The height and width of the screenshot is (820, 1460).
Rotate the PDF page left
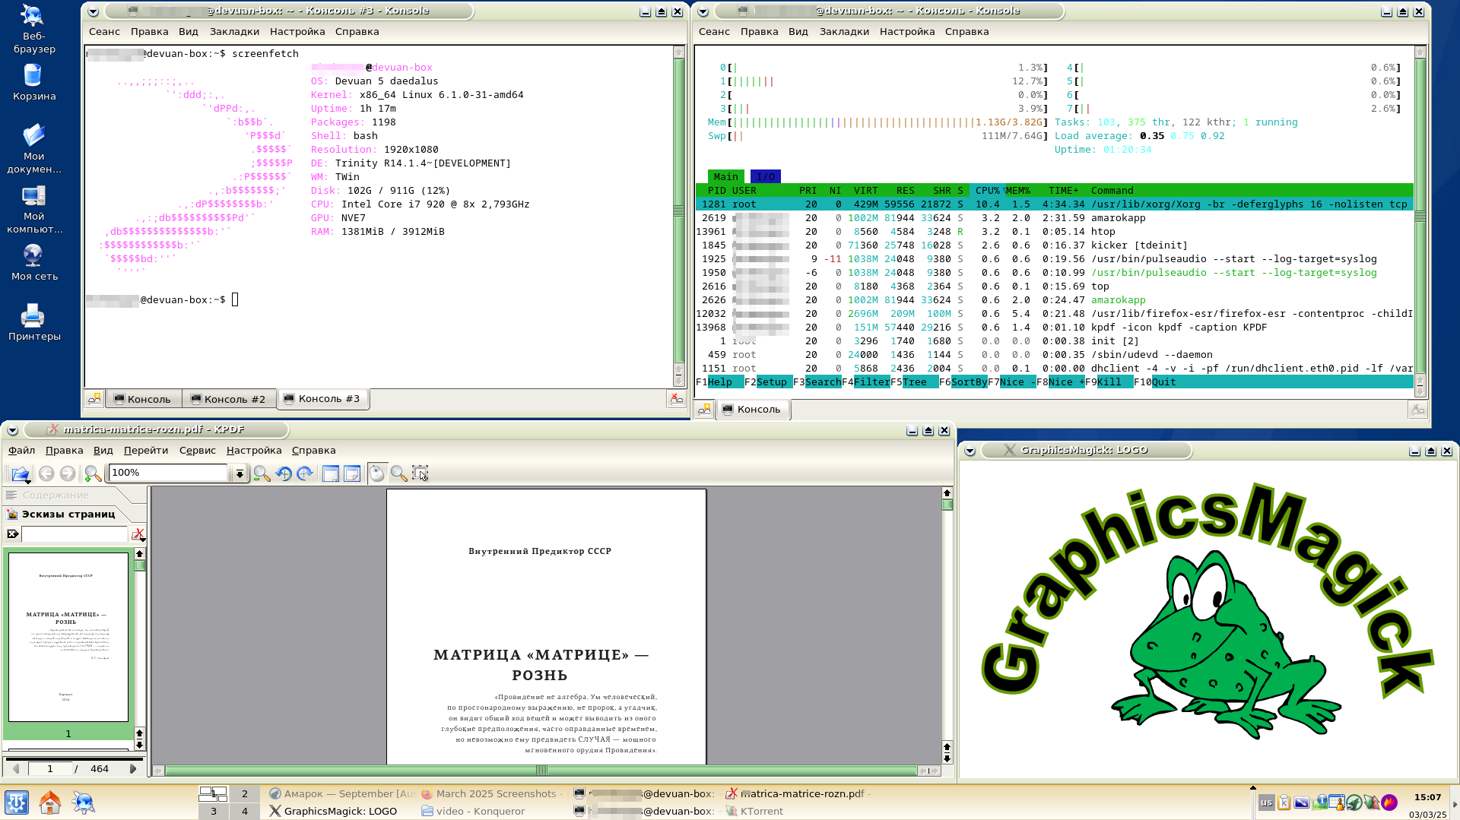(284, 473)
